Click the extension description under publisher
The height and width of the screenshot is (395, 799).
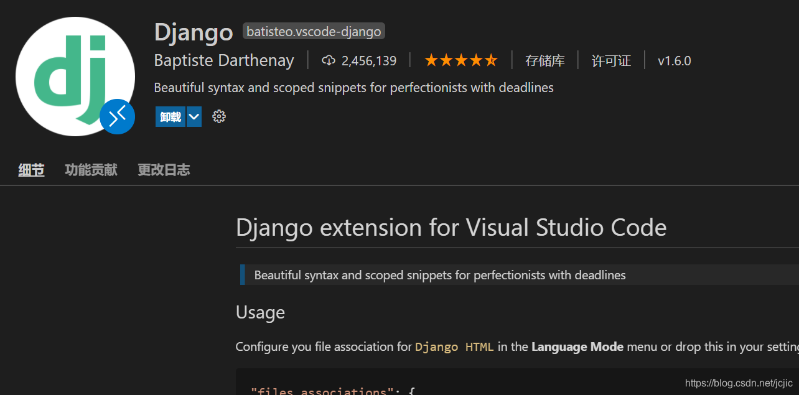(x=353, y=88)
